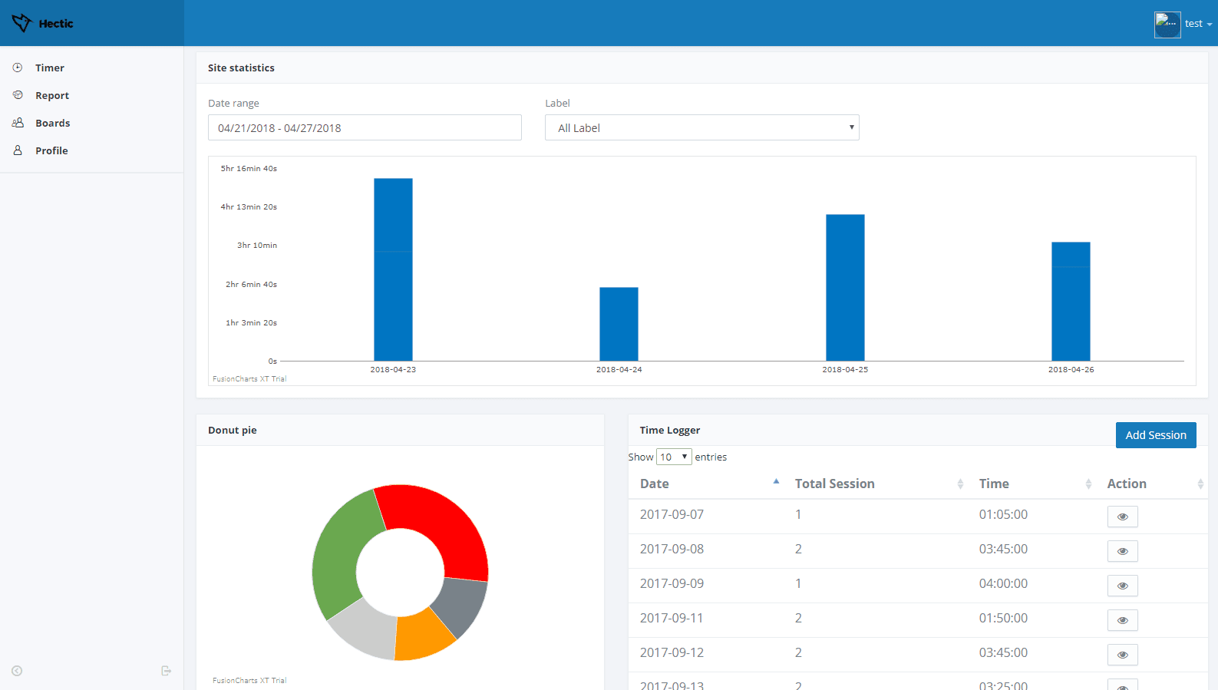Click the user avatar image beside test

coord(1167,25)
